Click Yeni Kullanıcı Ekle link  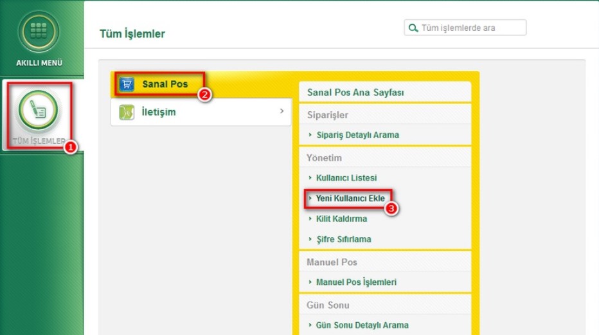(x=350, y=199)
